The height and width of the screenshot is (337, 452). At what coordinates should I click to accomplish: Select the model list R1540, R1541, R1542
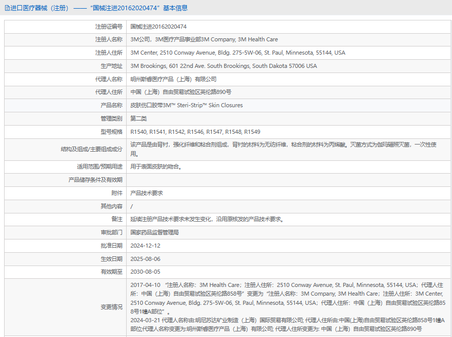tap(195, 132)
